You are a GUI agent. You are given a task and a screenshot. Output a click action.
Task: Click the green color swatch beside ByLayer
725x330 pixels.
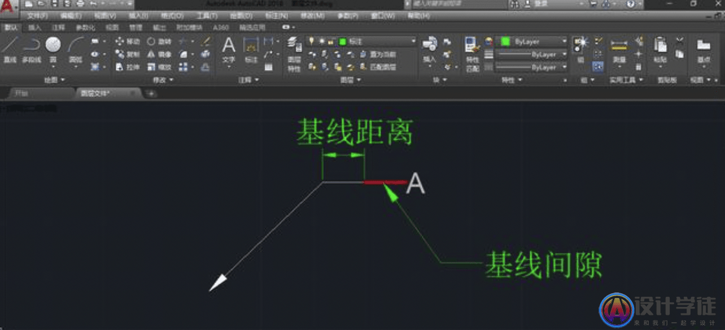pos(505,42)
